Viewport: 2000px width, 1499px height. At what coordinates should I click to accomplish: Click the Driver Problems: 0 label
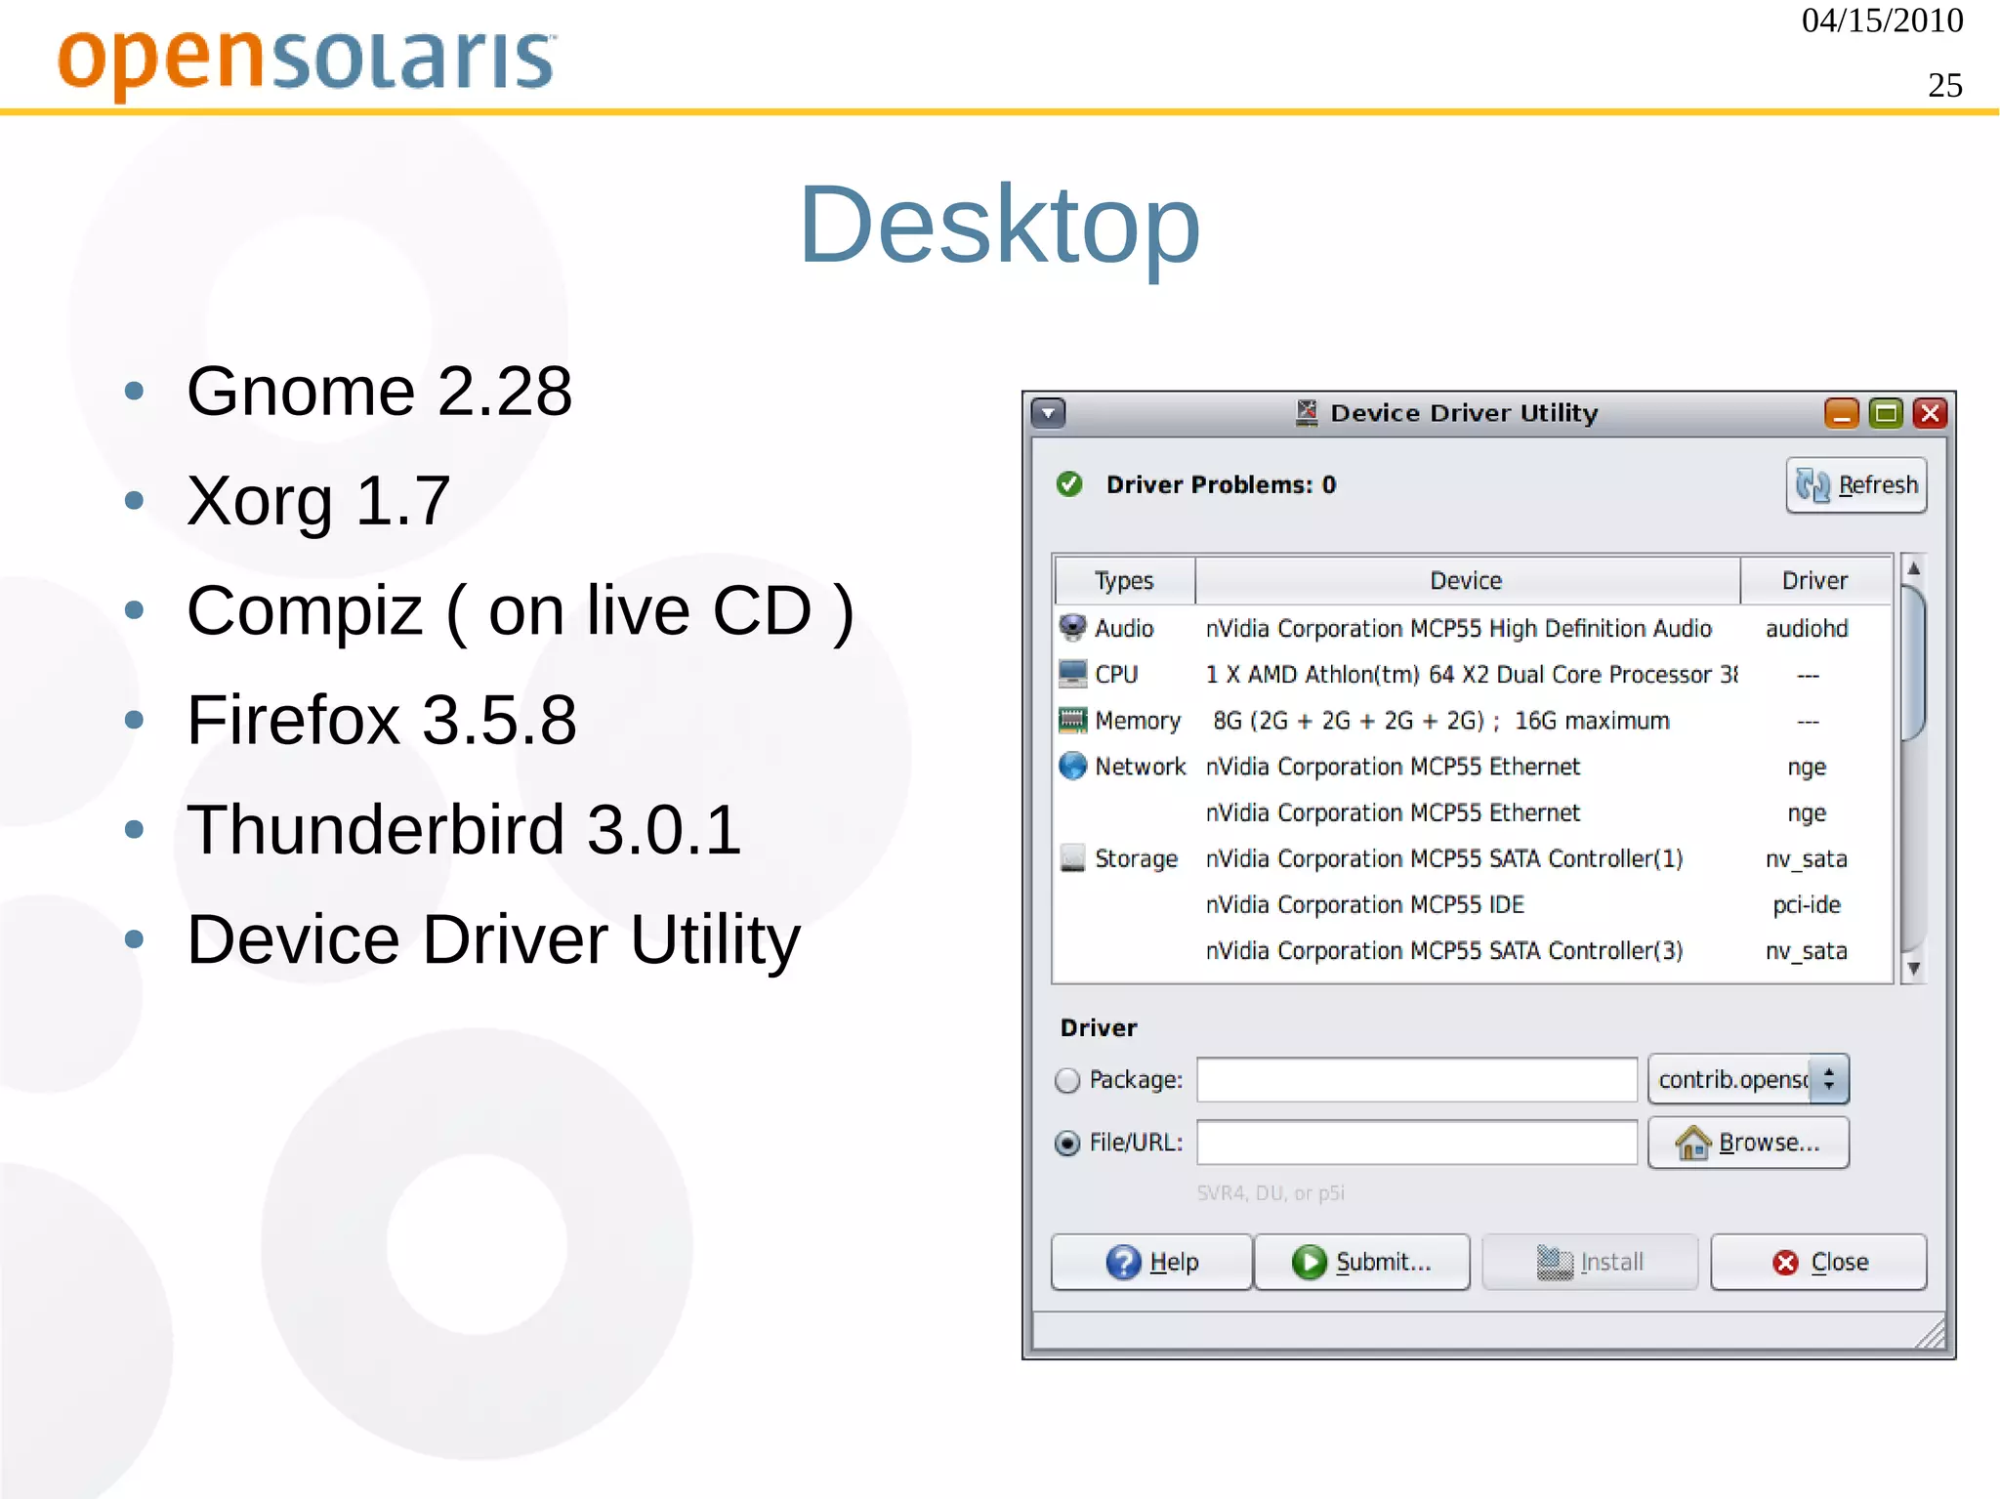click(1221, 484)
